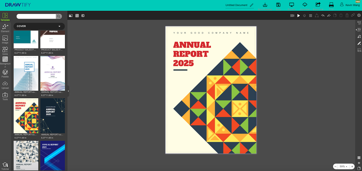Toggle the lock padlock icon
Image resolution: width=362 pixels, height=171 pixels.
tap(347, 15)
